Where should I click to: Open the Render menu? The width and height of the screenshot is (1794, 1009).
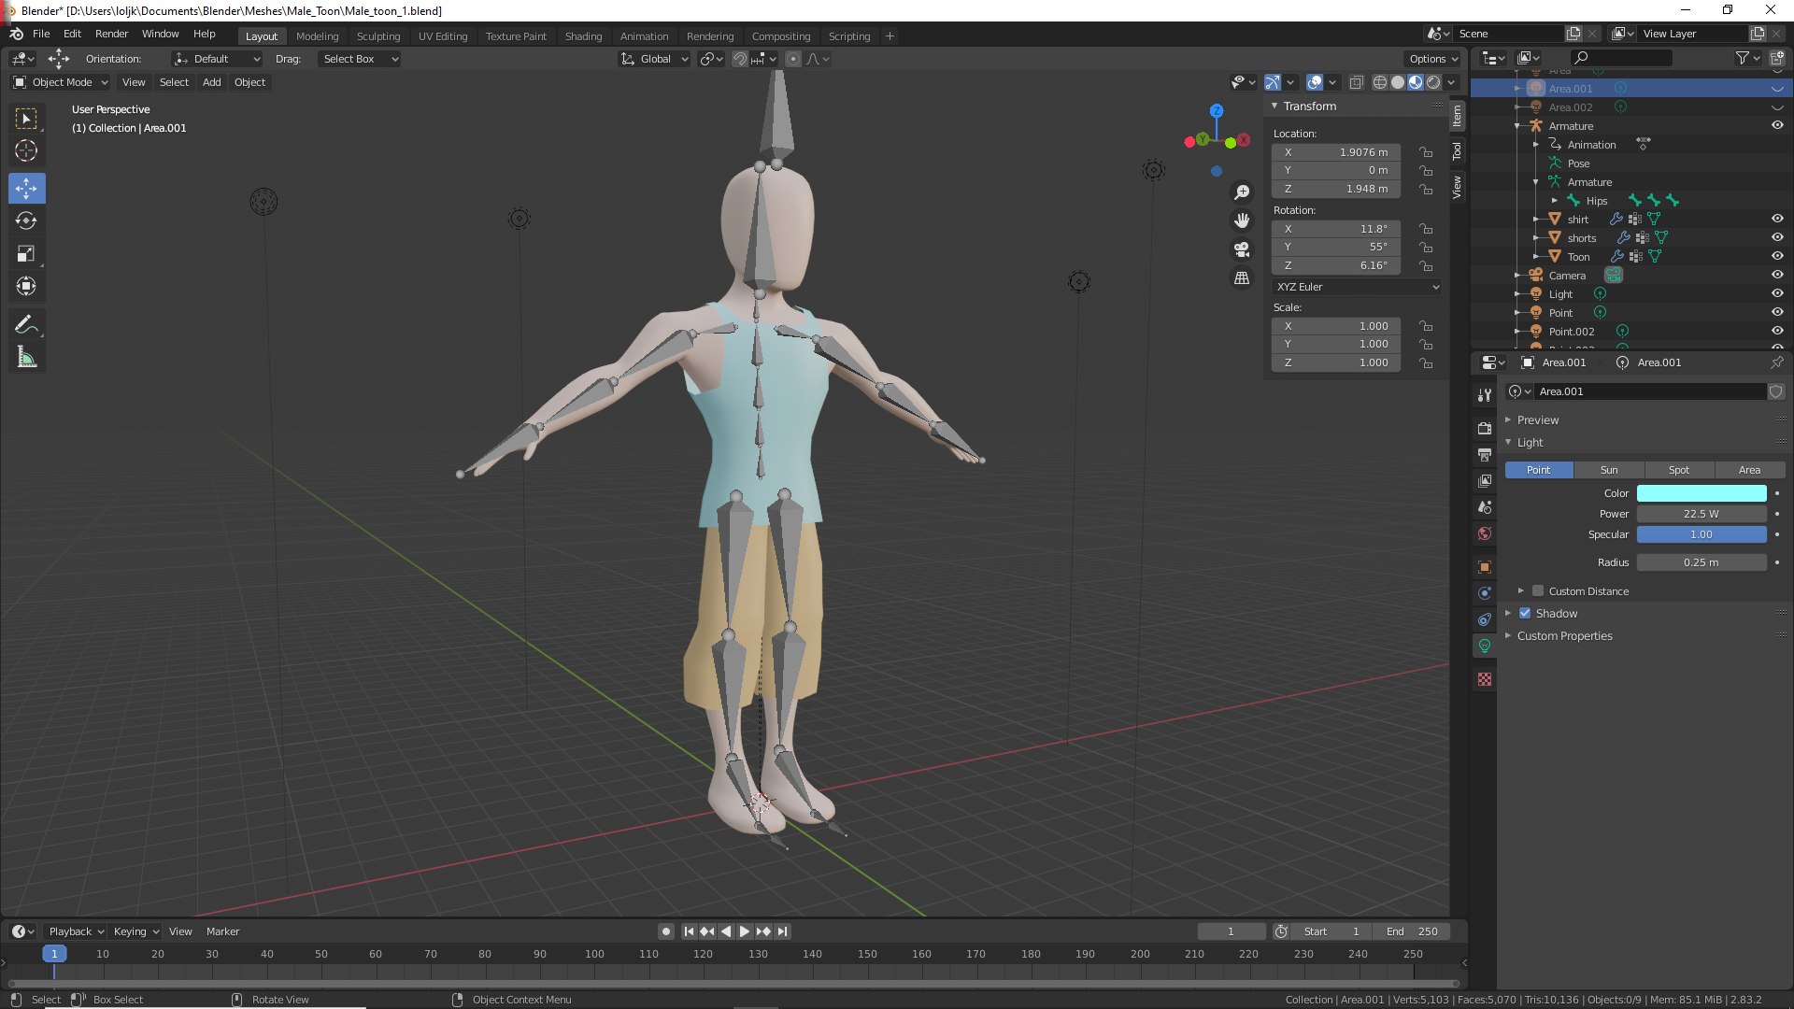111,34
